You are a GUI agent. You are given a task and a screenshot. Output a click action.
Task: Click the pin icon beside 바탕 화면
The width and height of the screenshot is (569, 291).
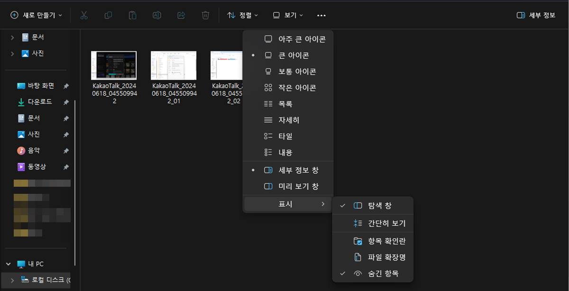66,86
